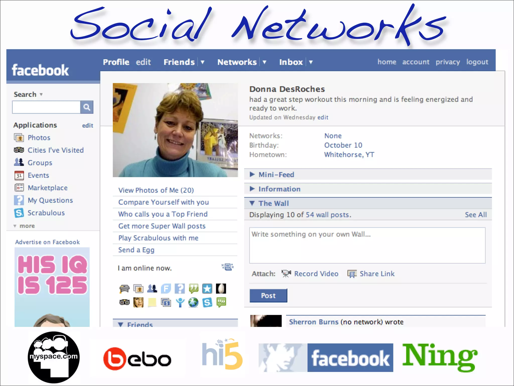
Task: Click the Record Video camera icon
Action: tap(286, 273)
